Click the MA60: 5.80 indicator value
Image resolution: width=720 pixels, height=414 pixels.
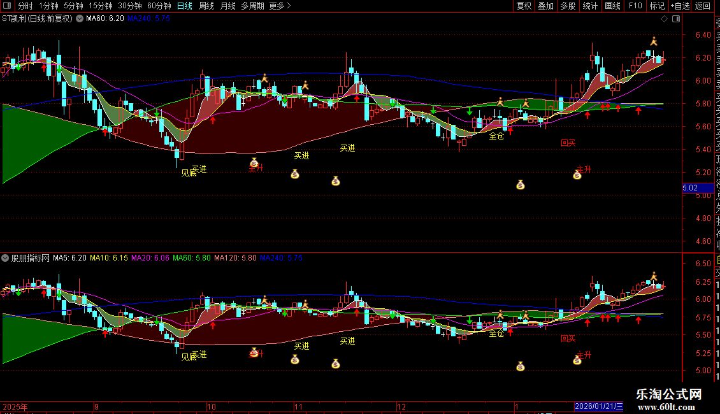pos(192,258)
